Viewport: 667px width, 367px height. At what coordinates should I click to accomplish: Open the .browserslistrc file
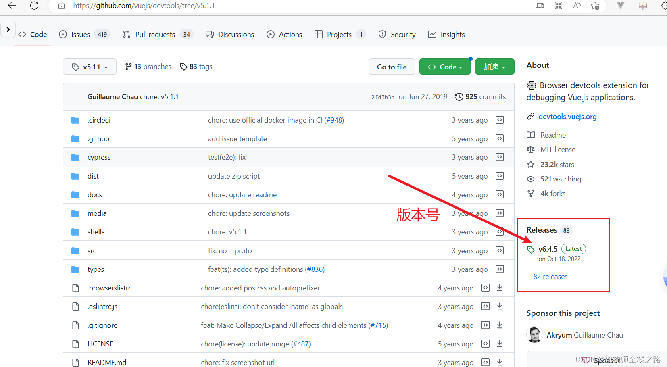tap(109, 288)
